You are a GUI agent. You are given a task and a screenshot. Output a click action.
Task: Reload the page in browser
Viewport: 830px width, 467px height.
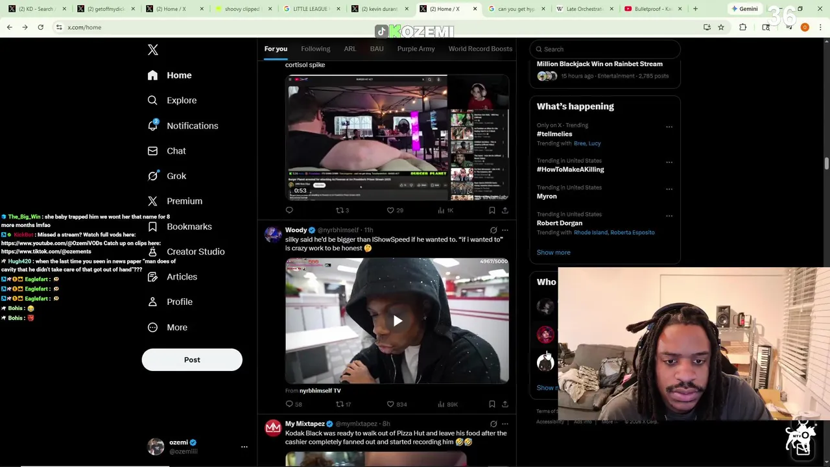pos(40,27)
